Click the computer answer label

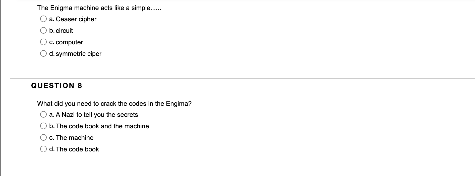click(x=66, y=42)
